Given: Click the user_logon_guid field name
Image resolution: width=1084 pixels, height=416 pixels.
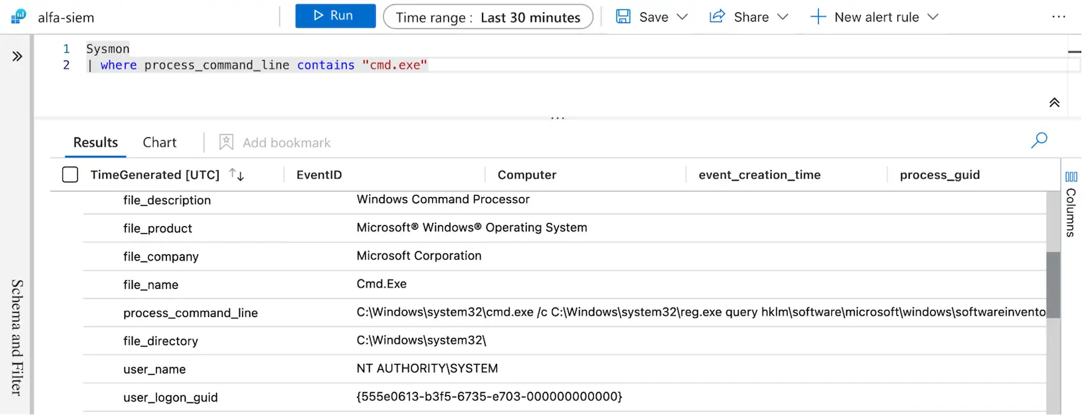Looking at the screenshot, I should (x=171, y=397).
